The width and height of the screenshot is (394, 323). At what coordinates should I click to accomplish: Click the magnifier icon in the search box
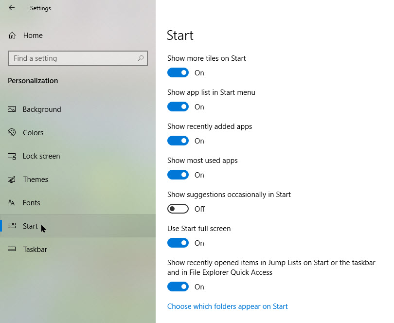(140, 58)
